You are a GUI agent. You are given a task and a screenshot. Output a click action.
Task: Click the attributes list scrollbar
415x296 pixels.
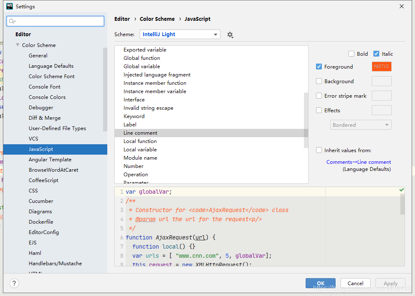pyautogui.click(x=306, y=120)
